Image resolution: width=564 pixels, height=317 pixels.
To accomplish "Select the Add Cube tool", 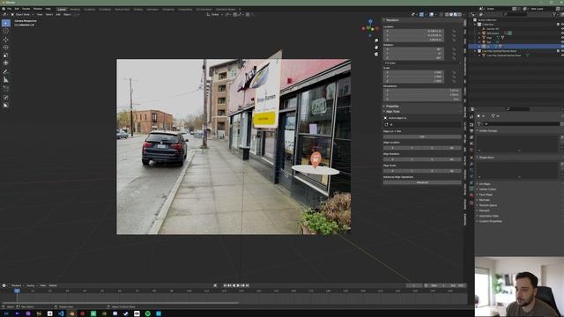I will pos(6,88).
